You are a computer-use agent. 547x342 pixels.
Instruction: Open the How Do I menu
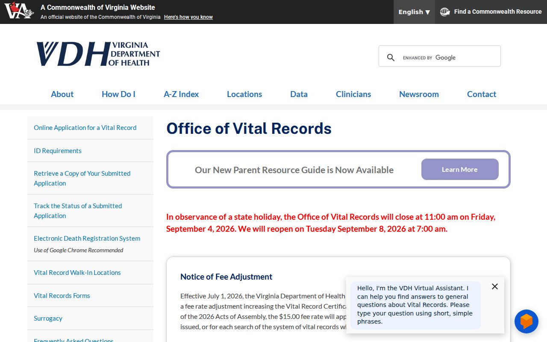pos(118,94)
